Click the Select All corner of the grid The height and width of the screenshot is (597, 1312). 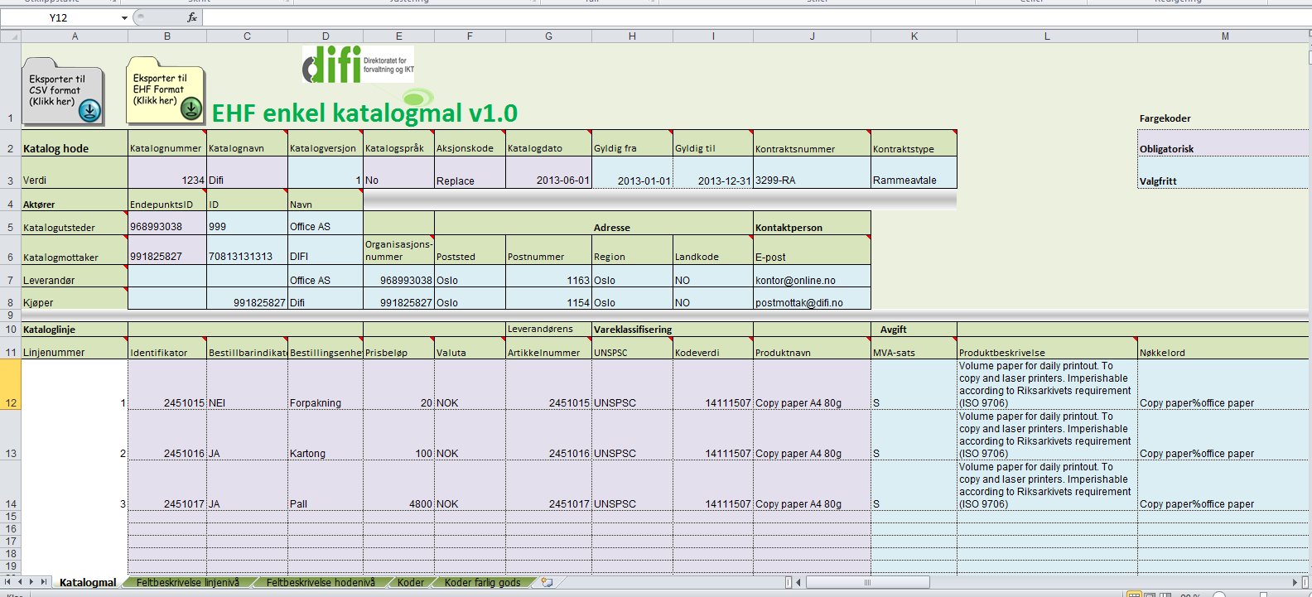click(x=10, y=36)
